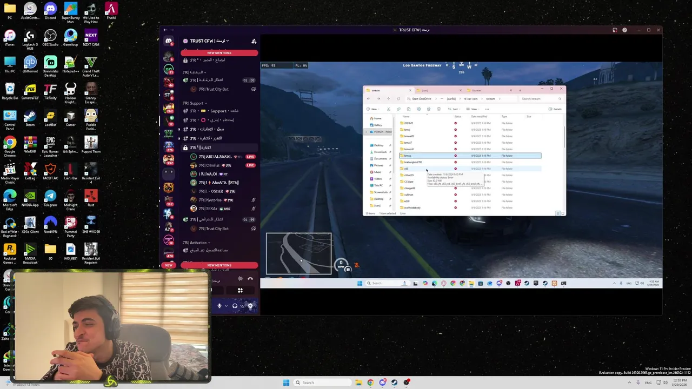Open the Discord desktop shortcut
This screenshot has height=389, width=692.
[50, 12]
